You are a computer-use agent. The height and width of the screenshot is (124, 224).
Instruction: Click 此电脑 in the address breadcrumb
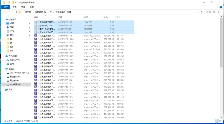[29, 12]
